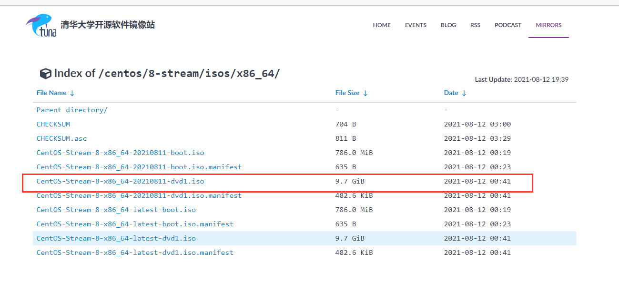Download the CHECKSUM.asc file
Image resolution: width=619 pixels, height=291 pixels.
coord(61,138)
